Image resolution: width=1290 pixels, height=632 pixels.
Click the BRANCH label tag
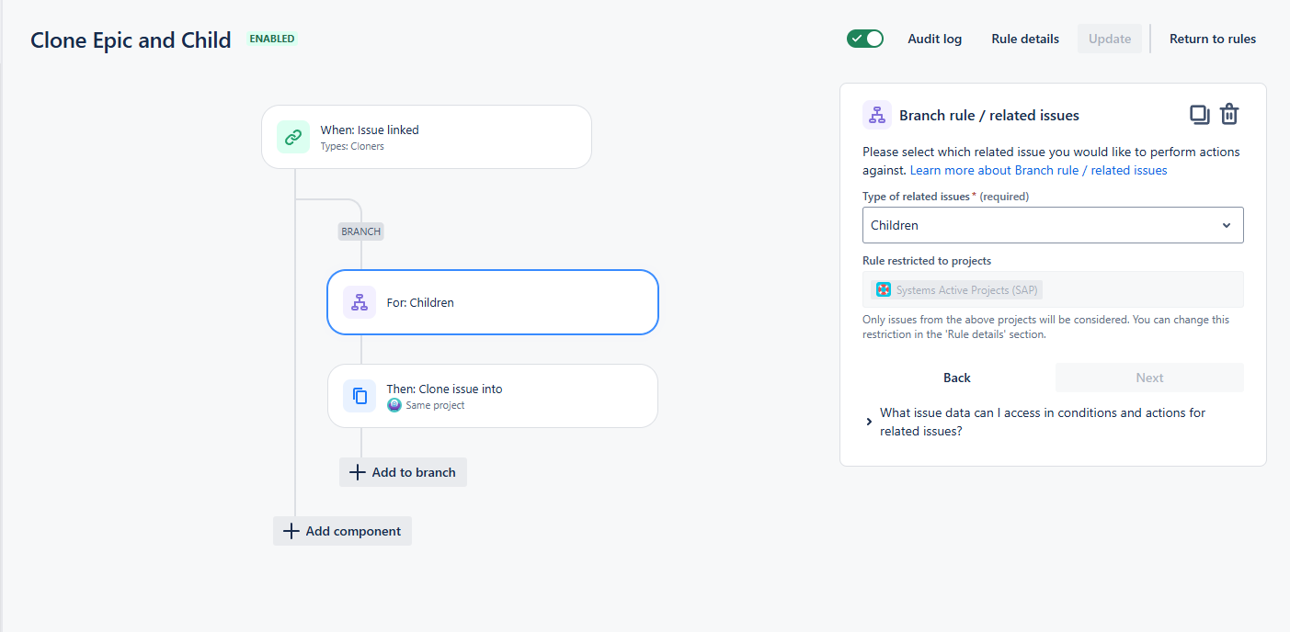click(x=360, y=231)
